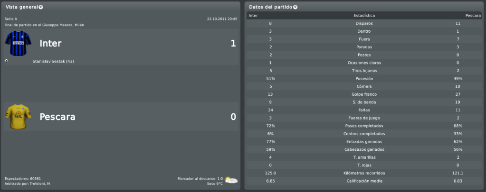Select the Posesión statistic row
Image resolution: width=486 pixels, height=192 pixels.
click(364, 79)
